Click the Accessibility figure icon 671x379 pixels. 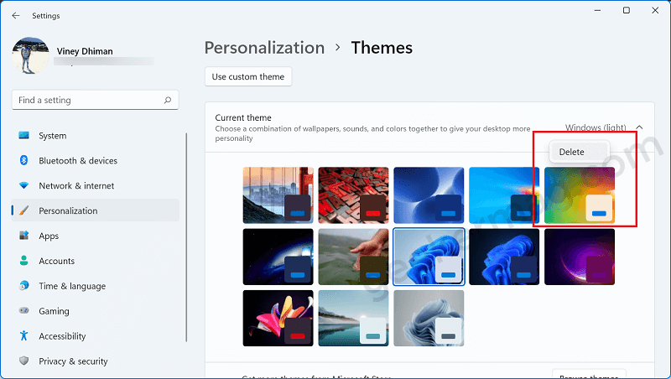click(x=24, y=335)
